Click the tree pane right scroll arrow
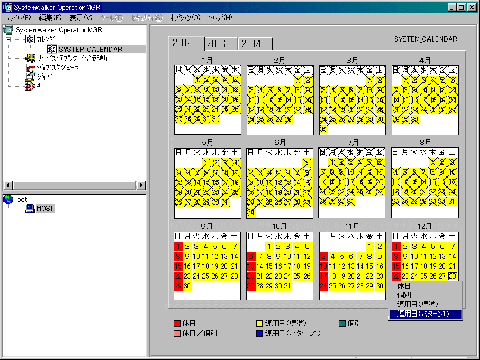480x360 pixels. 141,185
